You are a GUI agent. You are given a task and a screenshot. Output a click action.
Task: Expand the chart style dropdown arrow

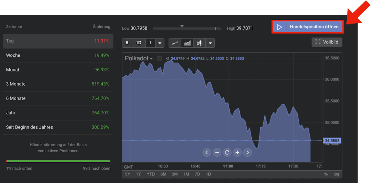click(x=210, y=43)
